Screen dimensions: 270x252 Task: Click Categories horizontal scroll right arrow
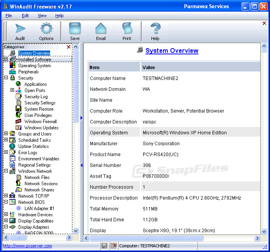(x=69, y=238)
